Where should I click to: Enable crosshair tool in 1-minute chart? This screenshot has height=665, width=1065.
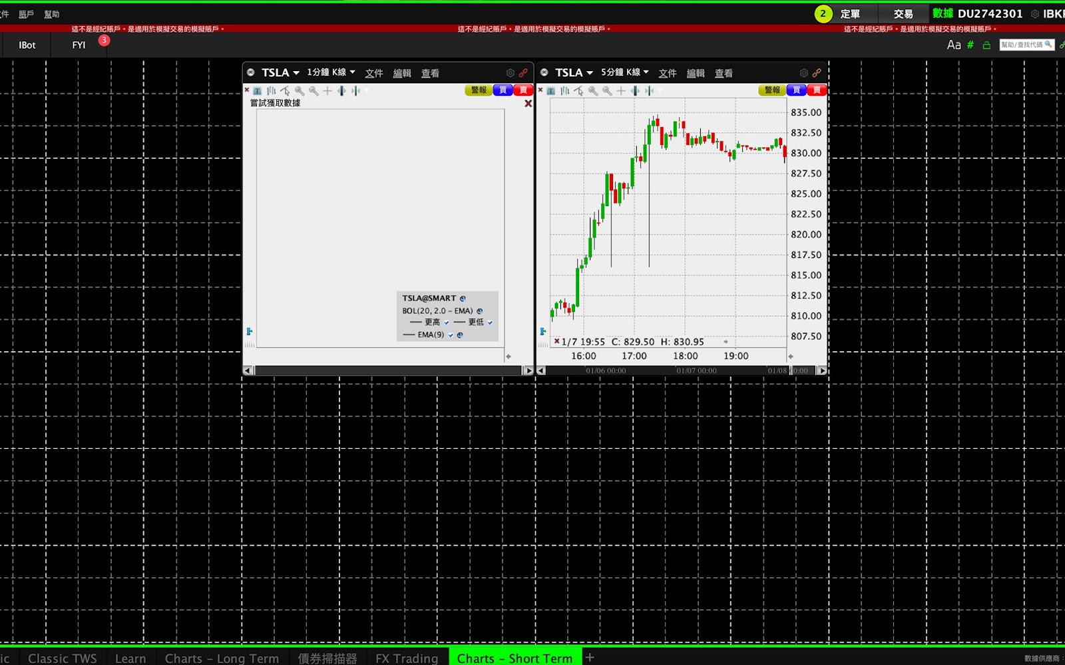point(327,91)
